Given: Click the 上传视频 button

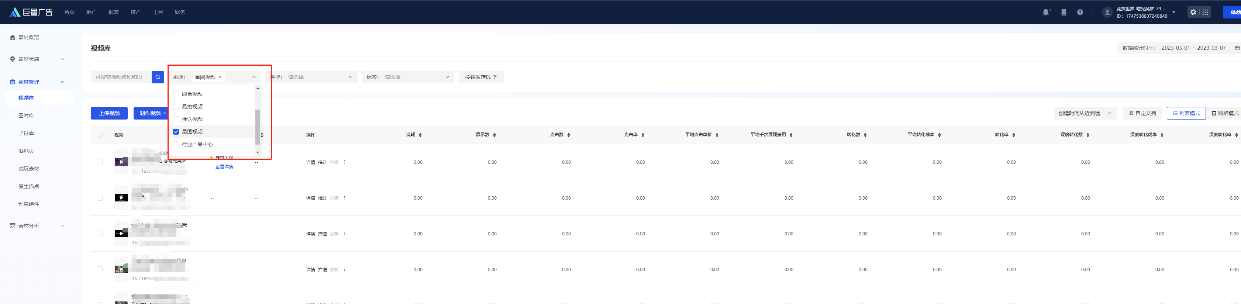Looking at the screenshot, I should click(109, 113).
